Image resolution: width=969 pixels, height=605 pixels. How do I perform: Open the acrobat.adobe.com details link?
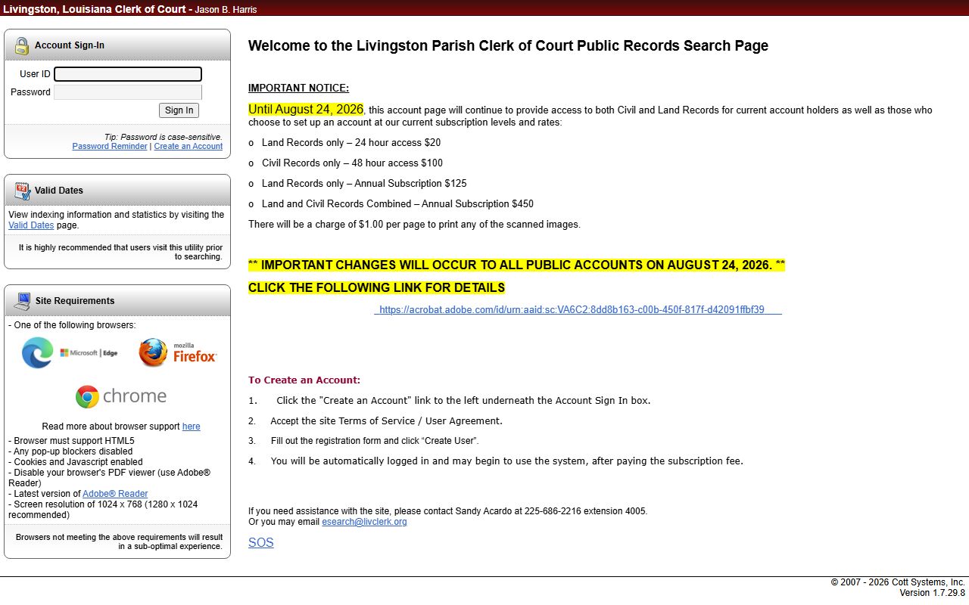coord(578,310)
